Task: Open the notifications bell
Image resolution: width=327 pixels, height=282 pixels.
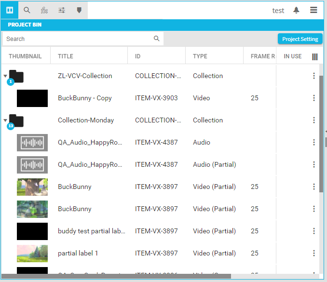Action: pos(296,10)
